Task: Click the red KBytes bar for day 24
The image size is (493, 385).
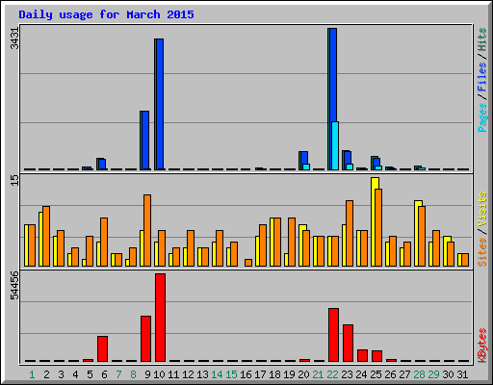Action: pyautogui.click(x=363, y=355)
